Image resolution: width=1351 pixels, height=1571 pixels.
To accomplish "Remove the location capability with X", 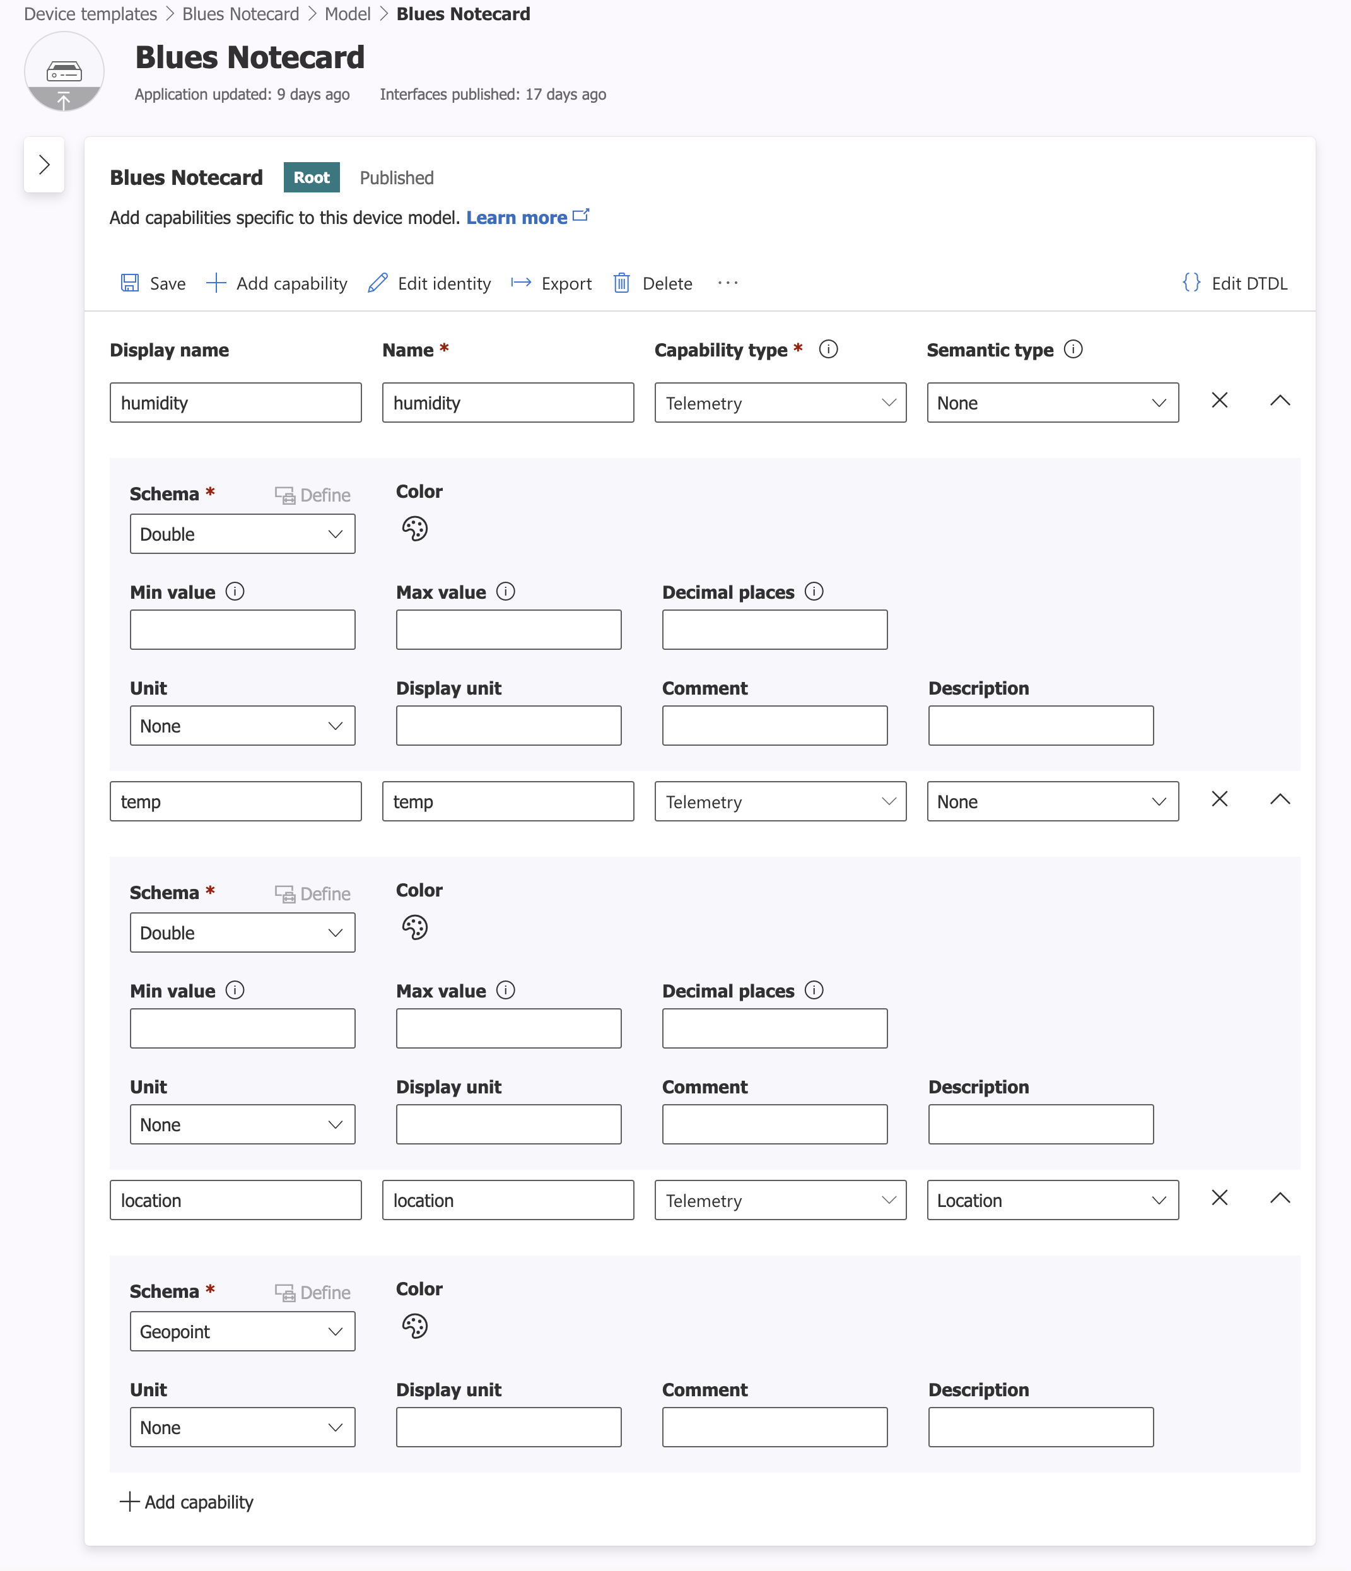I will coord(1220,1198).
